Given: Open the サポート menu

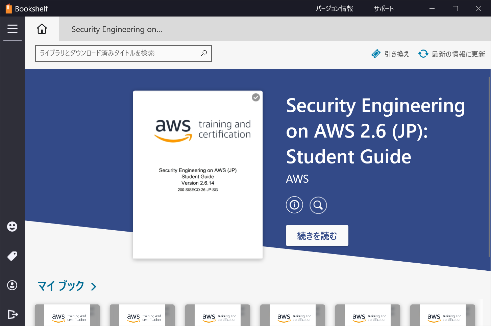Looking at the screenshot, I should 384,8.
